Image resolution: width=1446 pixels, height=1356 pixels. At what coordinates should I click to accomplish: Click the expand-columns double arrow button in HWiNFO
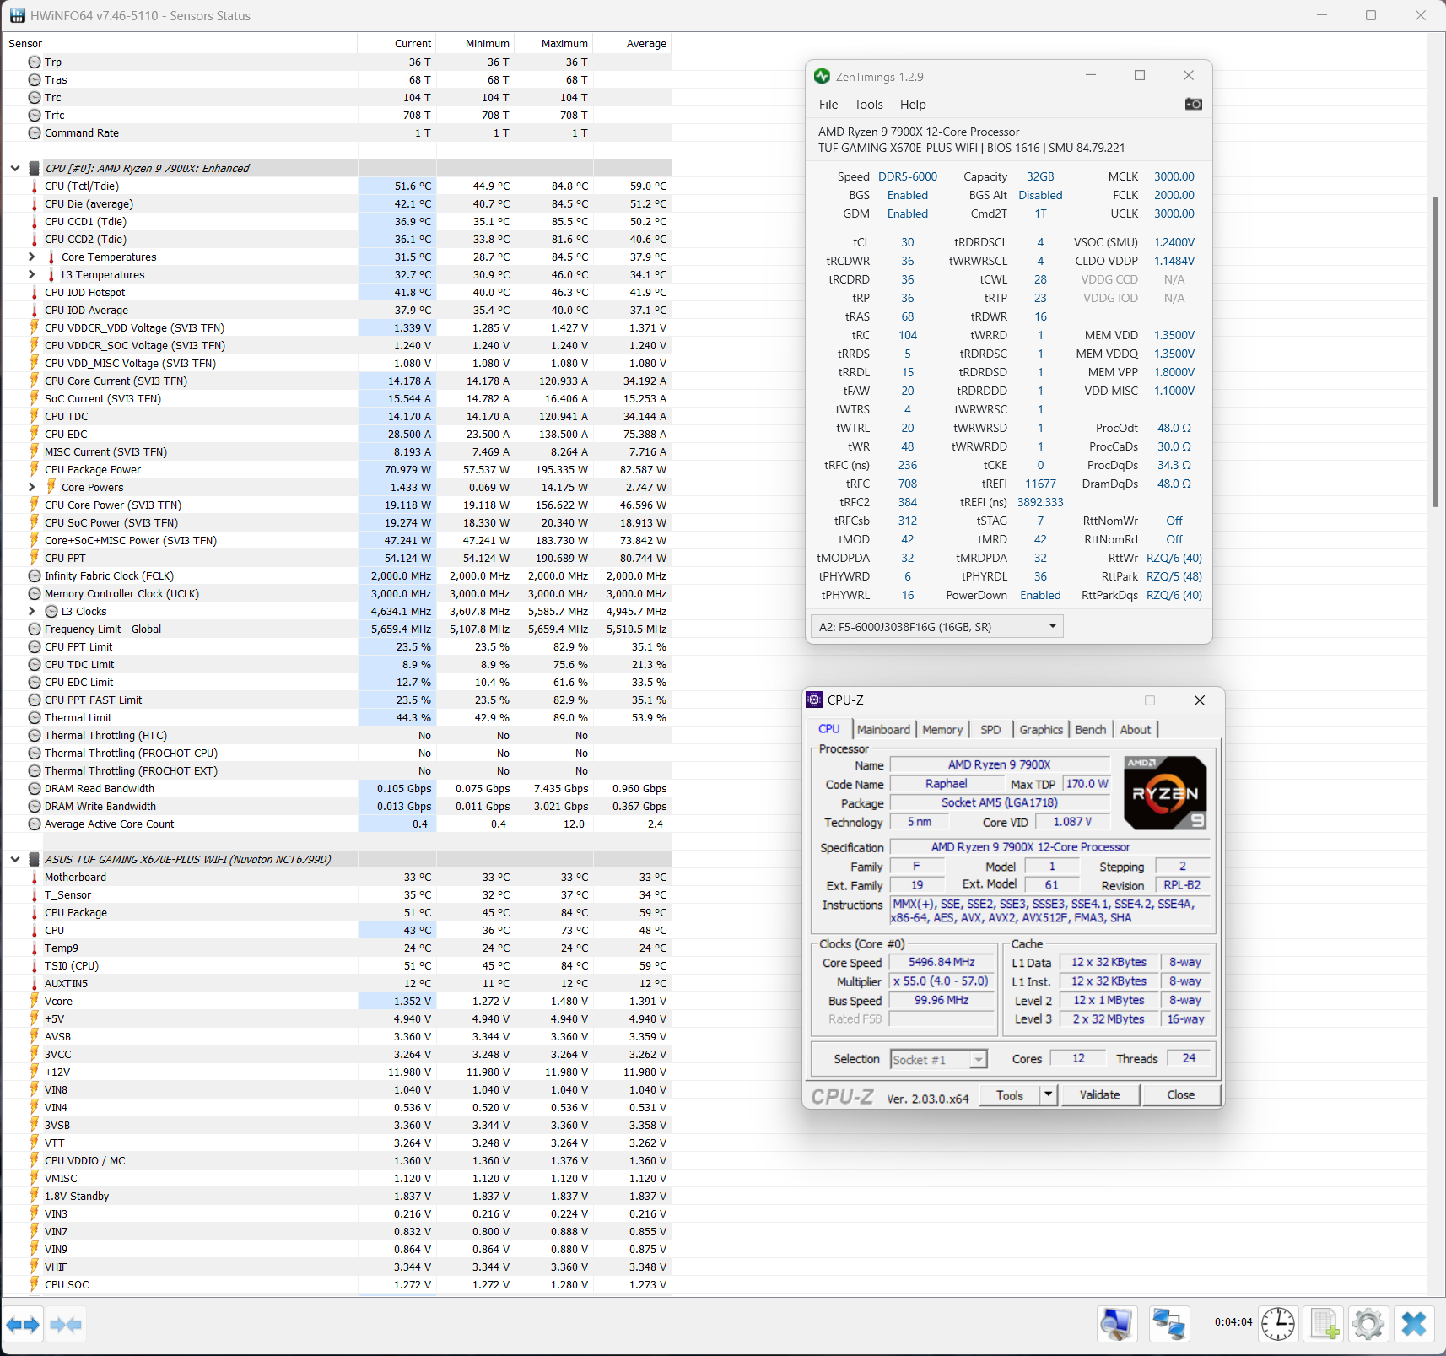click(x=23, y=1324)
